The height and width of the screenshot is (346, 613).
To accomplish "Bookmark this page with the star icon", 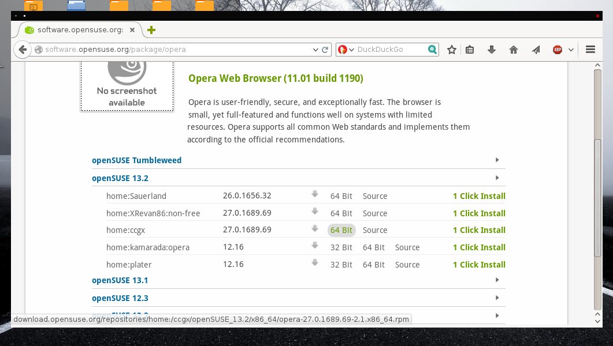I will (x=452, y=50).
